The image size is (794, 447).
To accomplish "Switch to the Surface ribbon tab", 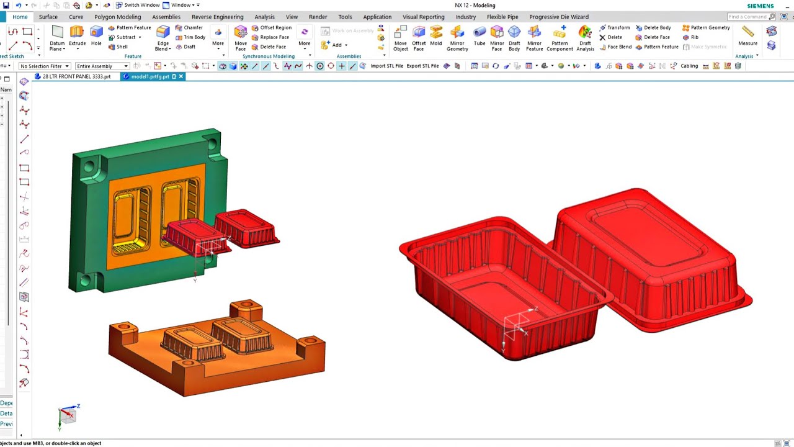I will pyautogui.click(x=48, y=17).
